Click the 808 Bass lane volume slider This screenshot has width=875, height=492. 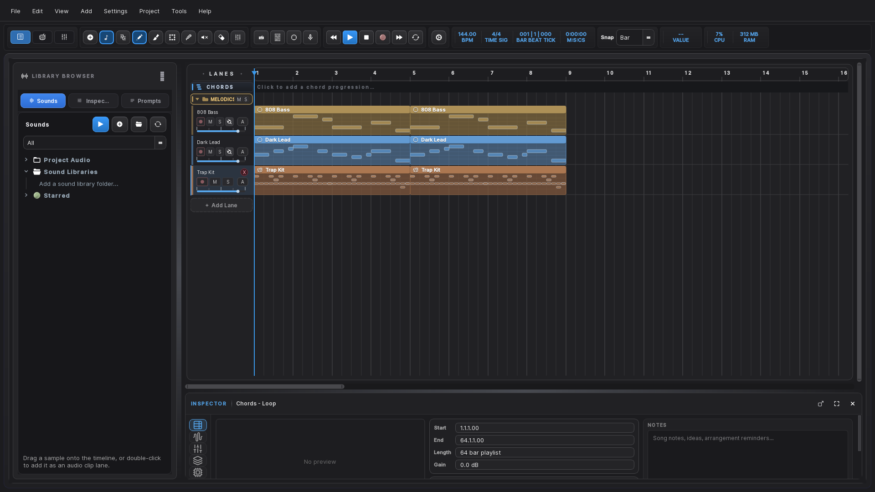coord(221,131)
